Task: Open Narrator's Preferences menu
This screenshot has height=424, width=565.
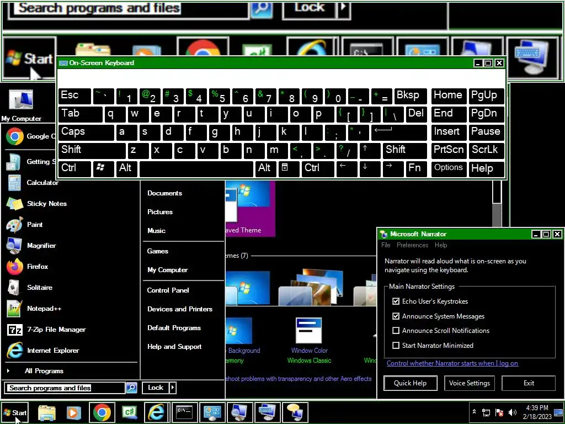Action: click(412, 245)
